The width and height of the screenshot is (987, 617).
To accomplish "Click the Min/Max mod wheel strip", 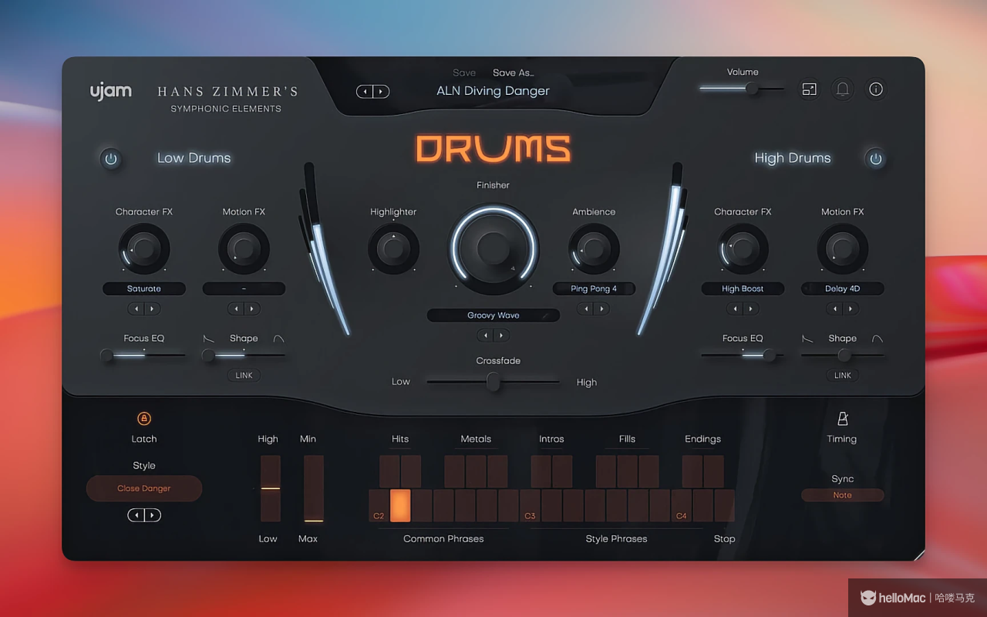I will pos(314,488).
